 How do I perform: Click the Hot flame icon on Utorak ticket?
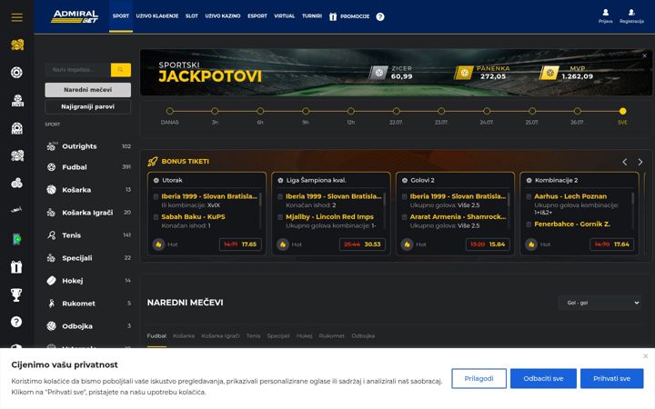click(158, 244)
